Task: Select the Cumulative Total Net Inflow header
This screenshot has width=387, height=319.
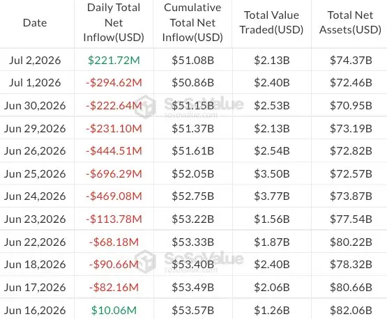Action: pos(192,23)
